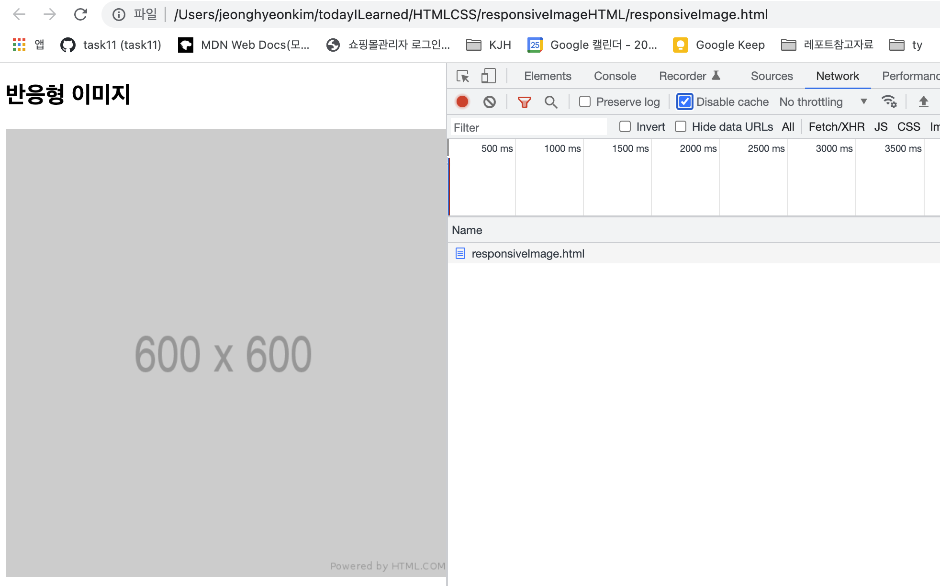Switch to the Elements tab

click(x=548, y=76)
